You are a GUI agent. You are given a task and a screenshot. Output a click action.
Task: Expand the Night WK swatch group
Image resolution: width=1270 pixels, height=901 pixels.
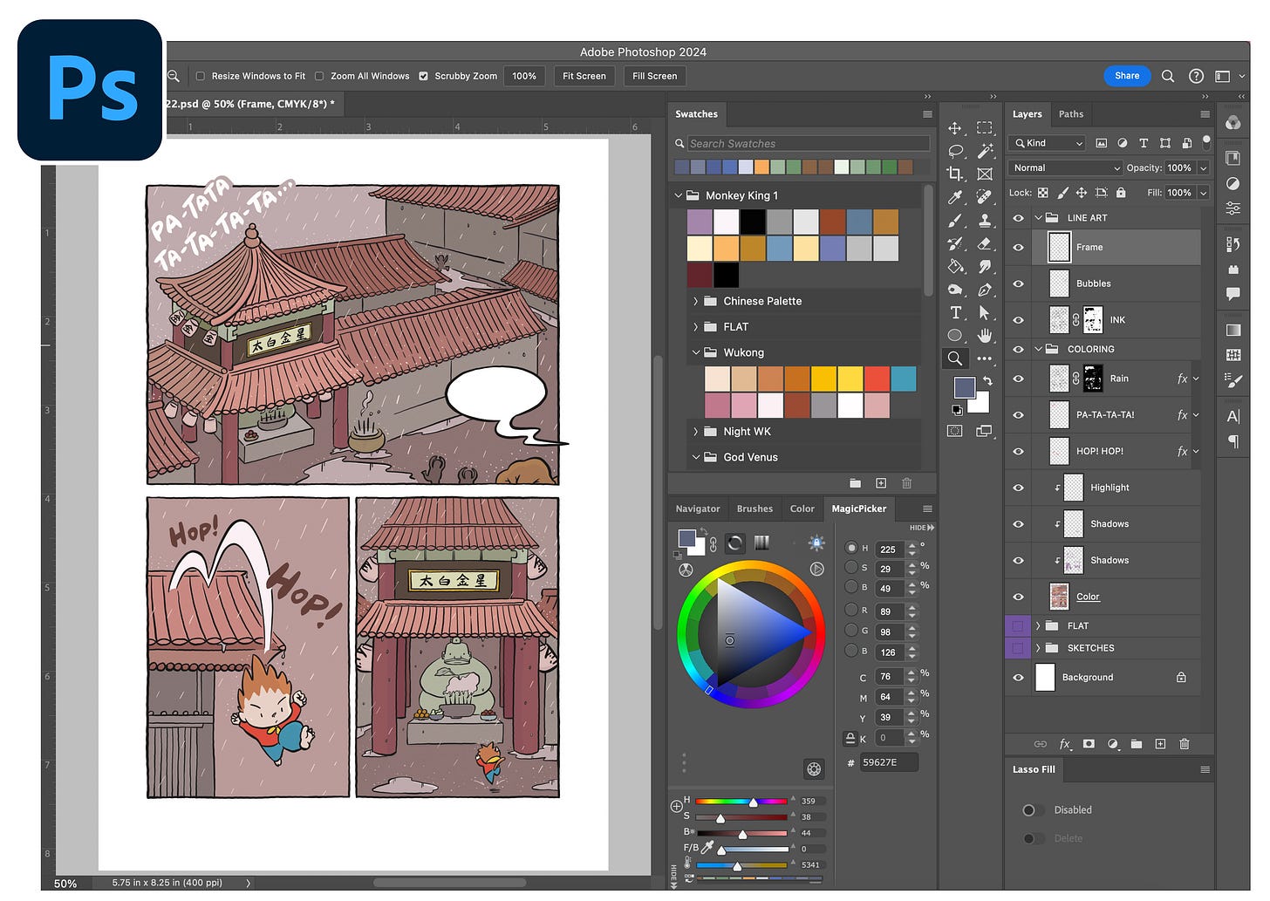[695, 431]
